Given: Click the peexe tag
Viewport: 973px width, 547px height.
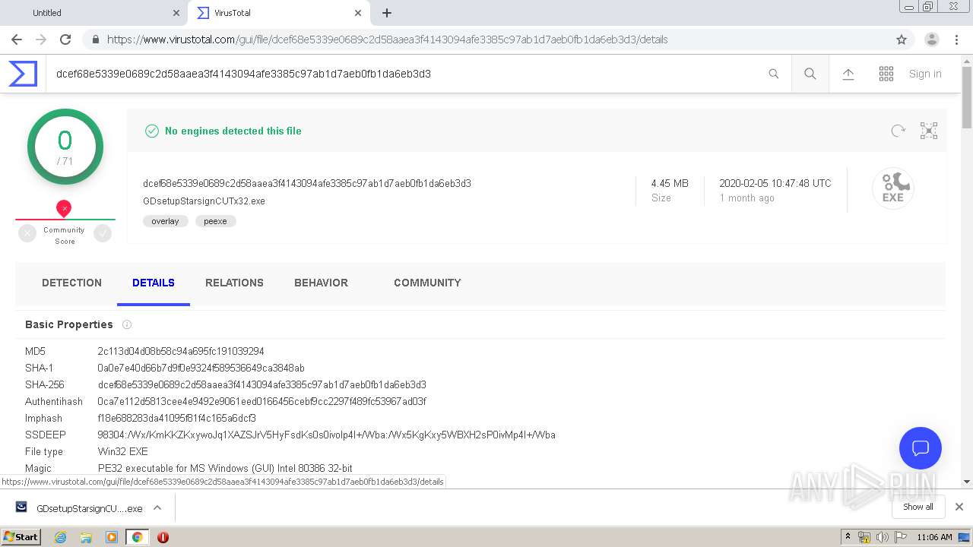Looking at the screenshot, I should pyautogui.click(x=215, y=221).
